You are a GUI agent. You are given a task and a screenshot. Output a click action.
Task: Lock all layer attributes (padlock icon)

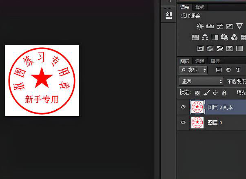click(224, 93)
